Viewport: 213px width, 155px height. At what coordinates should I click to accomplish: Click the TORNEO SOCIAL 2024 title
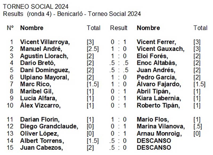(x=36, y=7)
